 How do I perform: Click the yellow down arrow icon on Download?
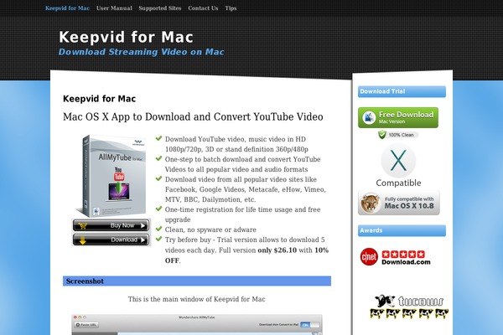tap(83, 240)
